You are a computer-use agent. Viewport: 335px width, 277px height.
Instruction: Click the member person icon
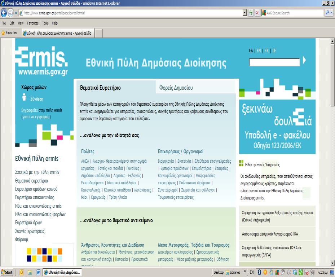pos(24,97)
